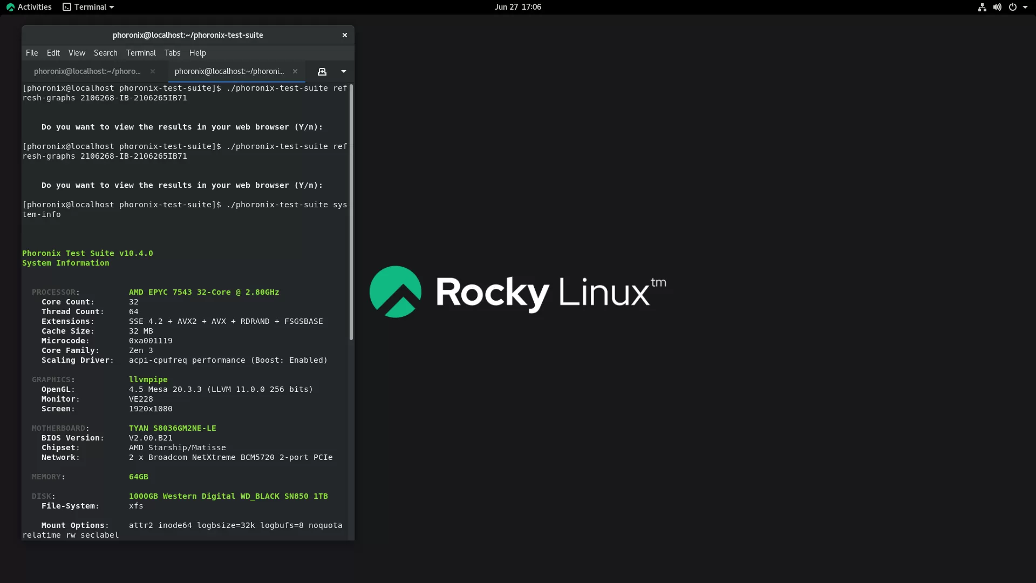This screenshot has height=583, width=1036.
Task: Open the File menu
Action: pos(31,52)
